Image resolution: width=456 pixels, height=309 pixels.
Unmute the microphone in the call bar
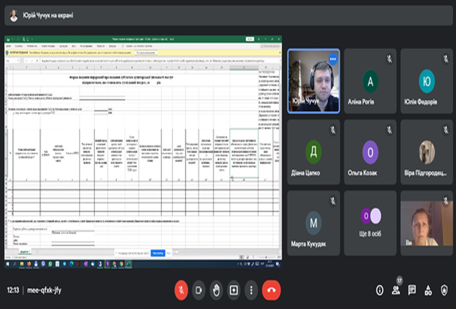point(181,290)
